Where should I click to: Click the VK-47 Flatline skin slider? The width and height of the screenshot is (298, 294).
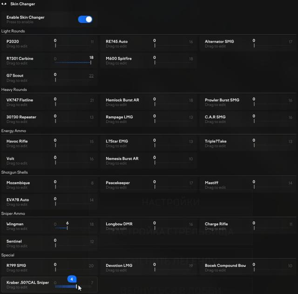[x=74, y=104]
